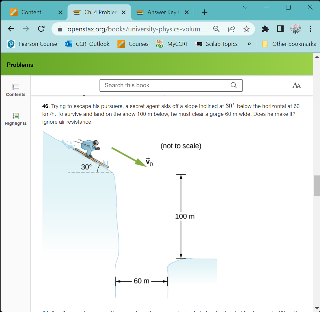Click the share page icon in address bar
The image size is (320, 312).
[231, 29]
